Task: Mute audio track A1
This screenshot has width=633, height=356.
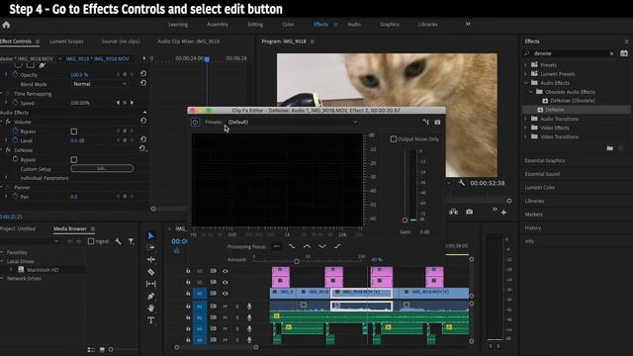Action: (226, 307)
